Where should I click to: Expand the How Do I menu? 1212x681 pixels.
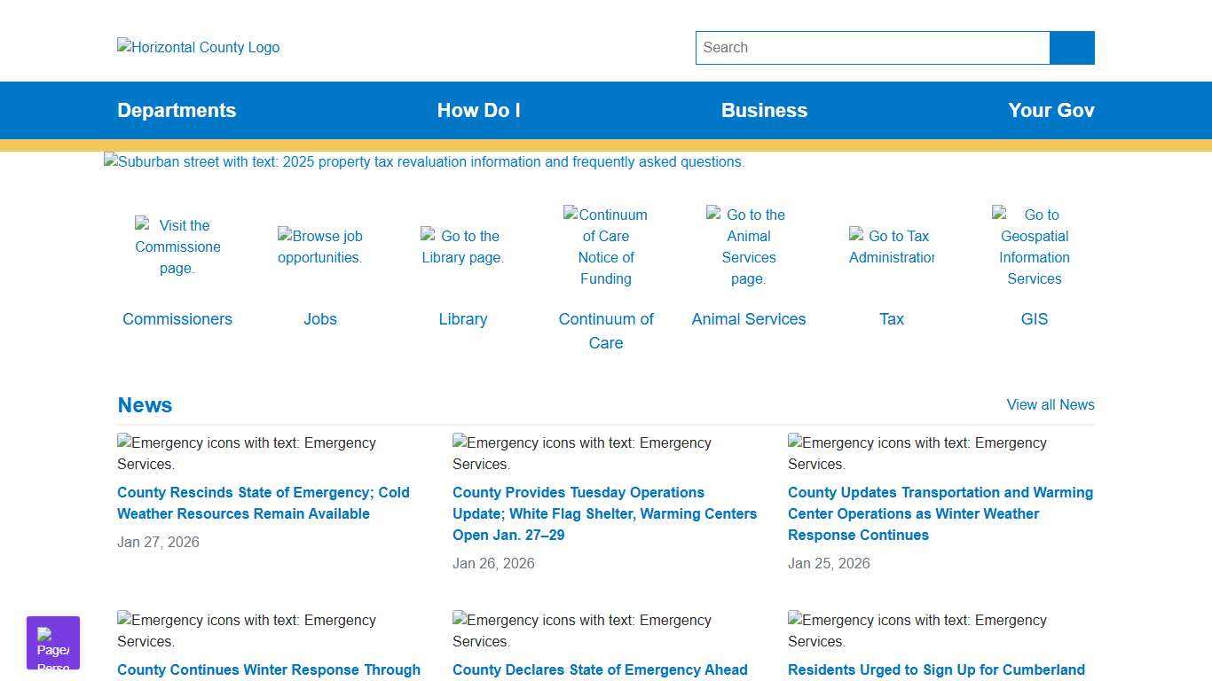pyautogui.click(x=478, y=111)
